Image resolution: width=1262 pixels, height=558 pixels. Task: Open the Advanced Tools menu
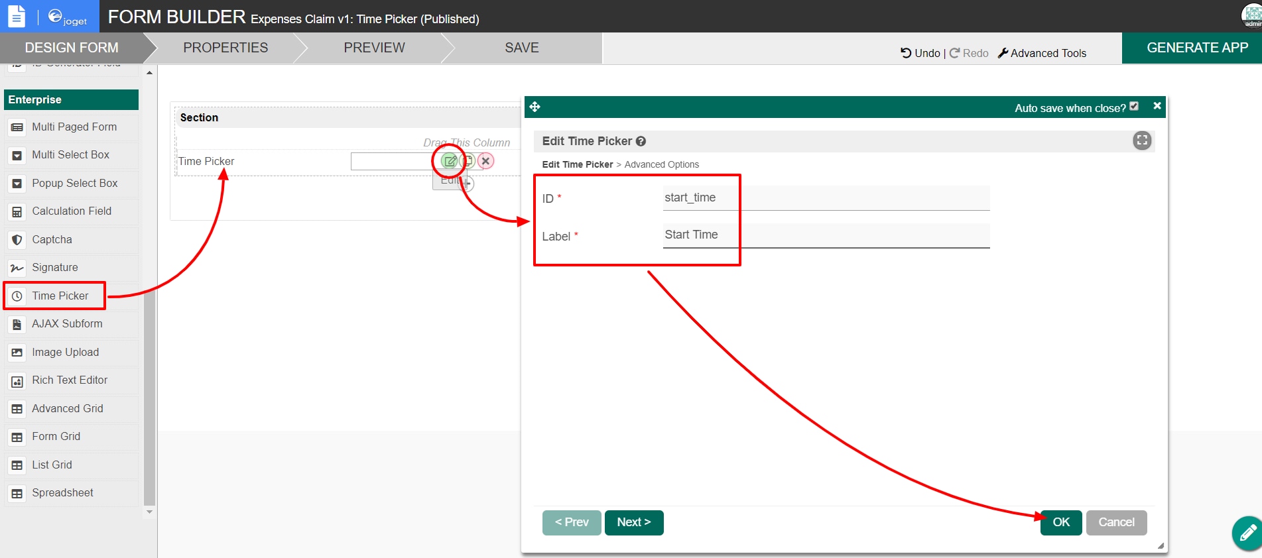pos(1042,53)
